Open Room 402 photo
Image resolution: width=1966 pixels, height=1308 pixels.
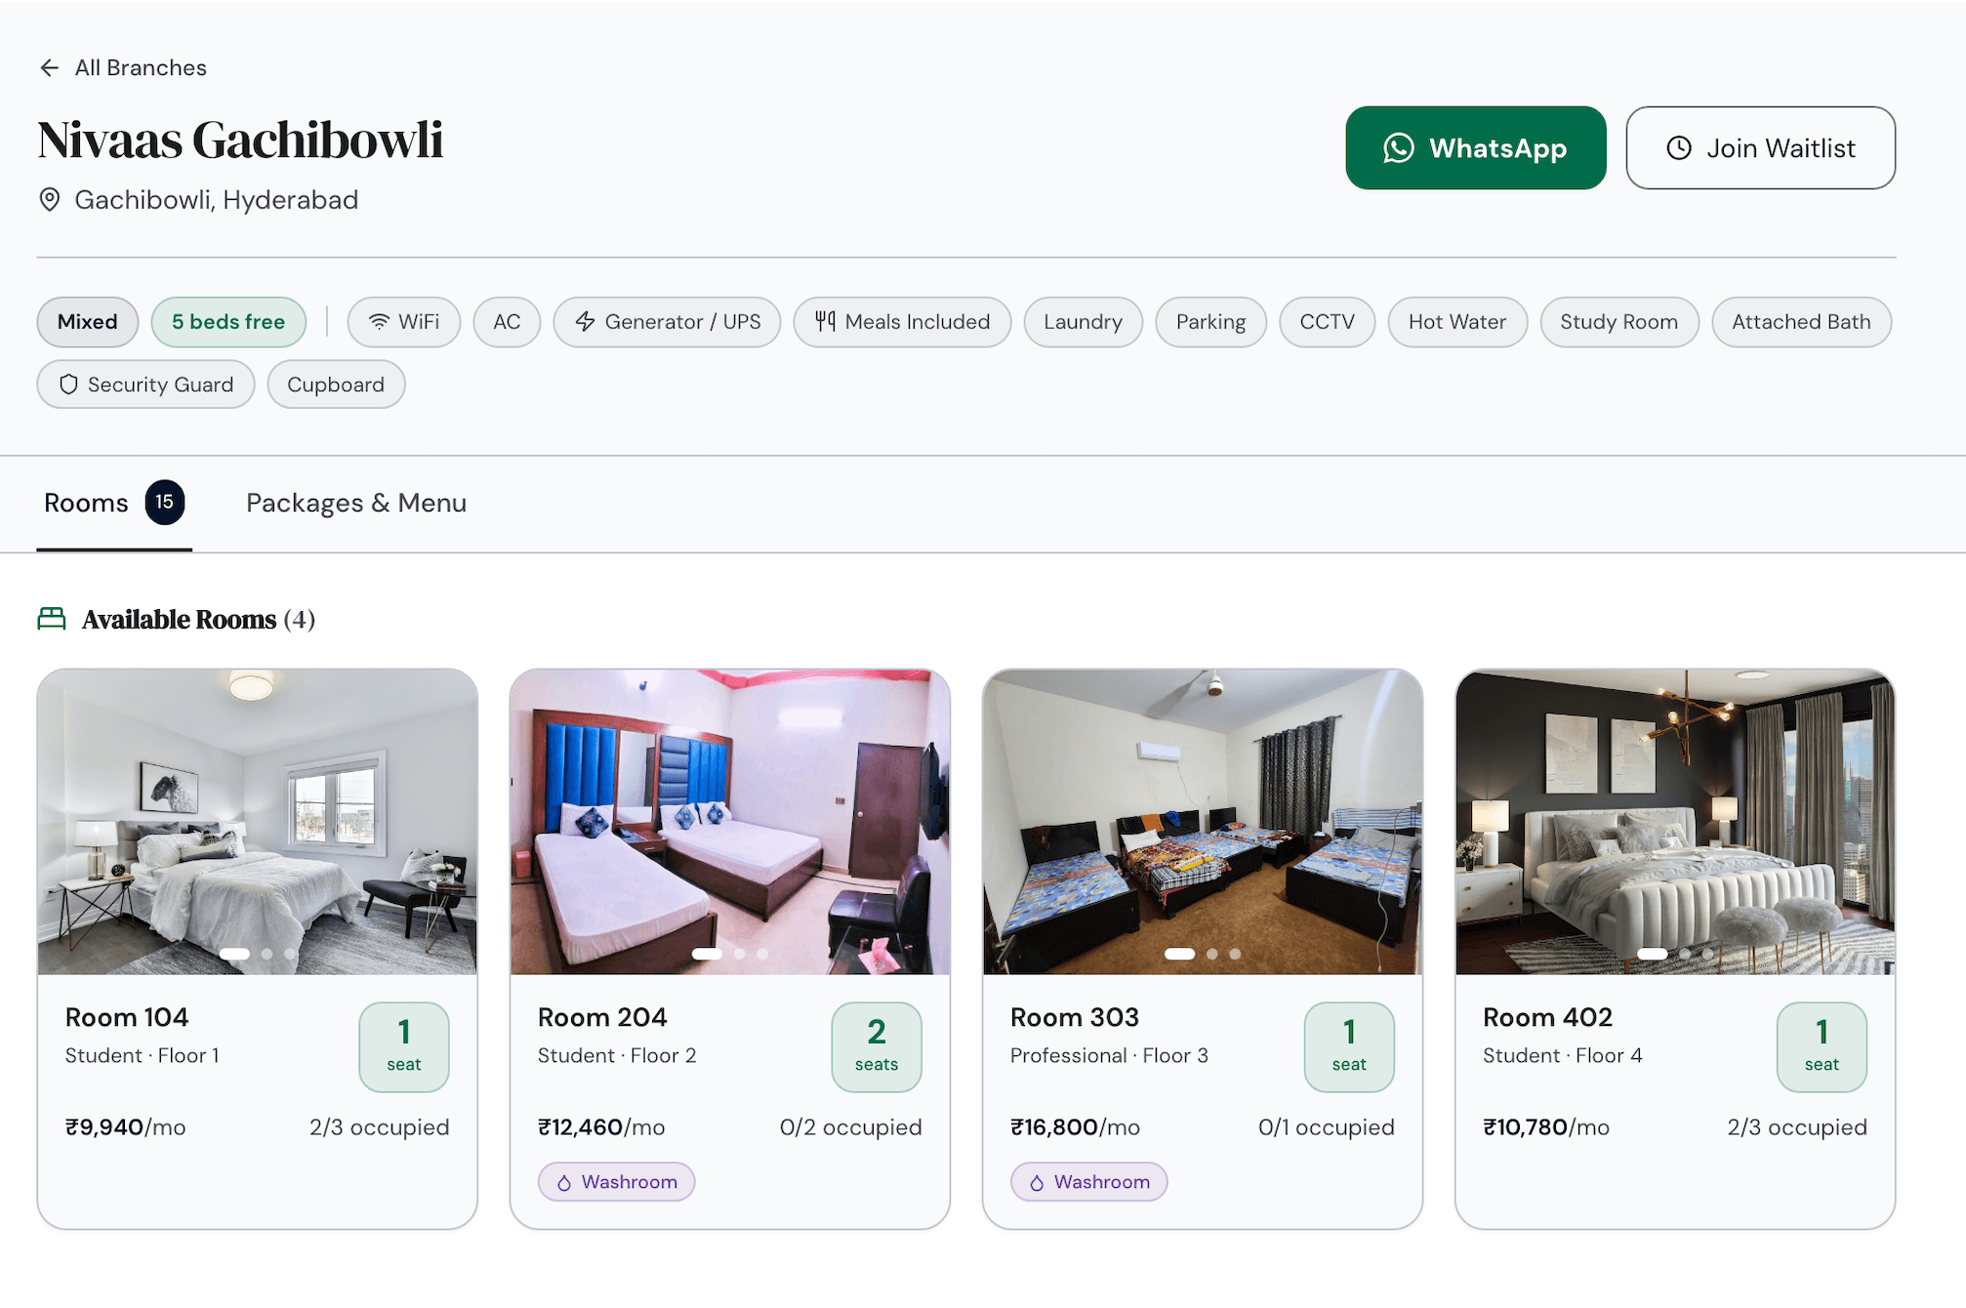point(1675,821)
